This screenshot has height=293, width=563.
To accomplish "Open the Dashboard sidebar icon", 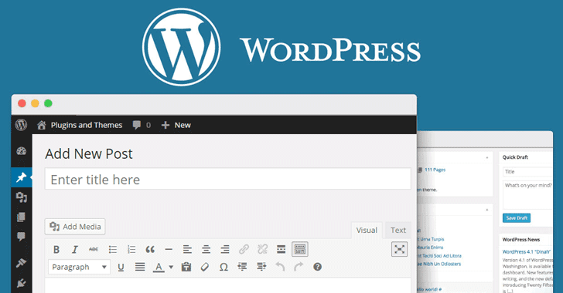I will coord(21,151).
